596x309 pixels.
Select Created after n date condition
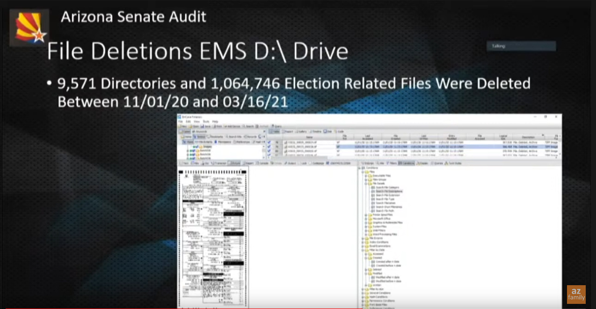(387, 261)
